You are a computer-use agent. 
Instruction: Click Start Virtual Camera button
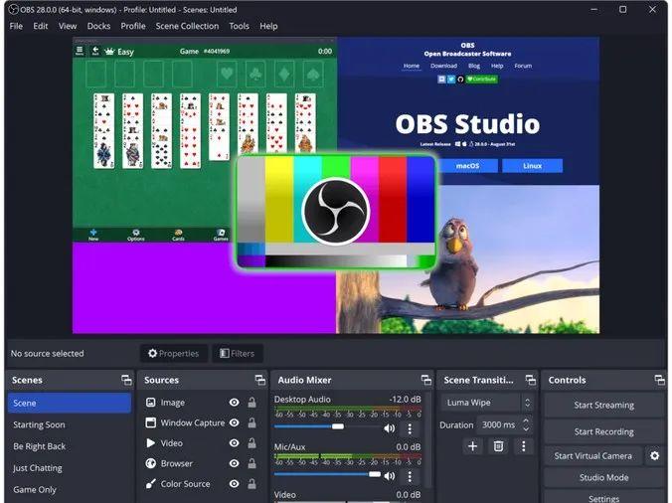pos(592,456)
